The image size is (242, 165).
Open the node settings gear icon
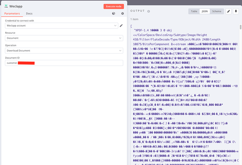(x=122, y=14)
